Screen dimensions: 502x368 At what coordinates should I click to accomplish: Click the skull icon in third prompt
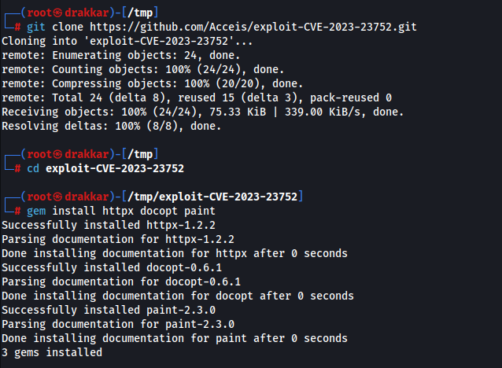pos(57,197)
